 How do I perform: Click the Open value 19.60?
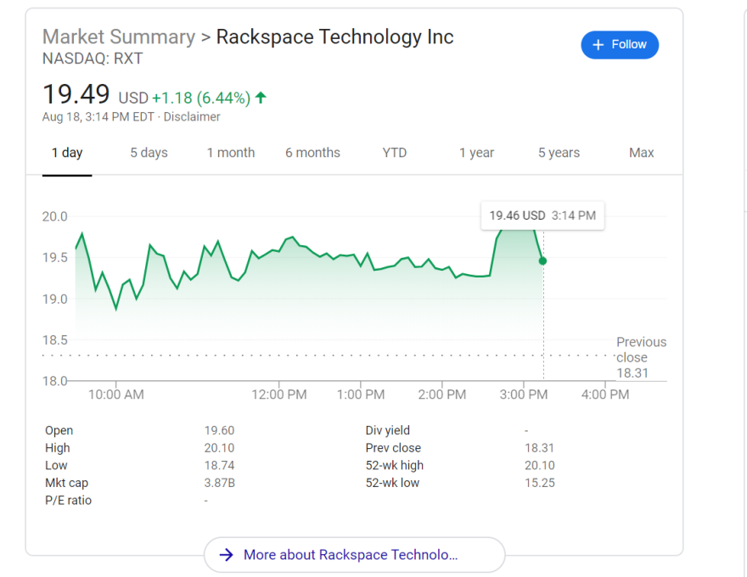pyautogui.click(x=219, y=430)
